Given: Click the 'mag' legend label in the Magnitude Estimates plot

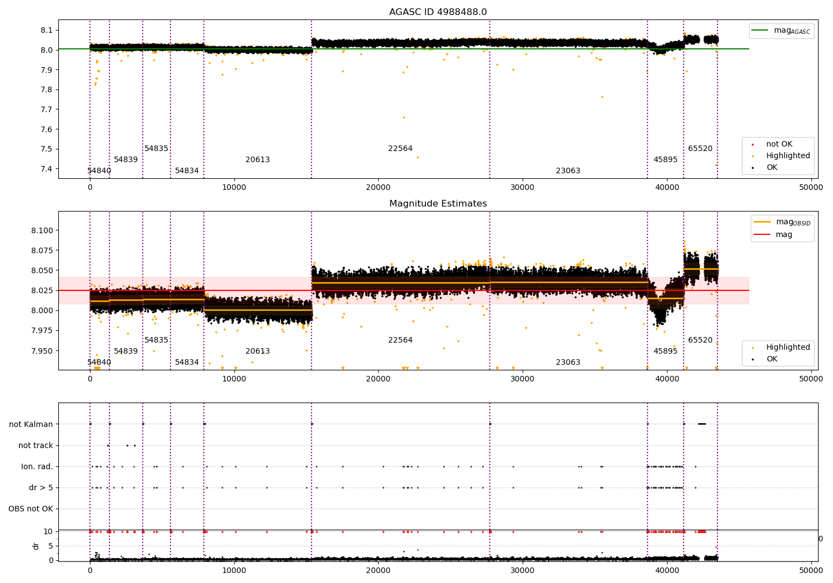Looking at the screenshot, I should 784,235.
